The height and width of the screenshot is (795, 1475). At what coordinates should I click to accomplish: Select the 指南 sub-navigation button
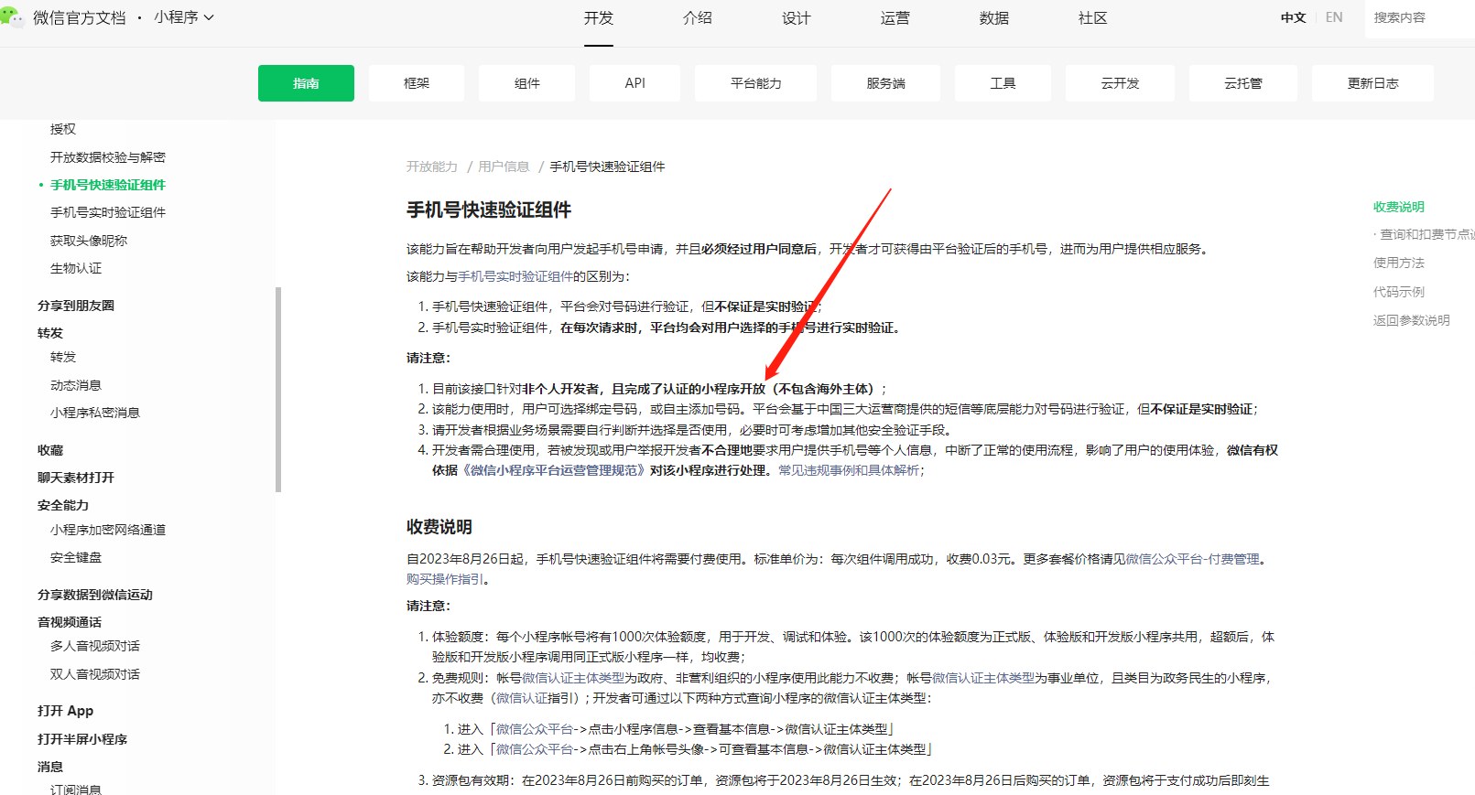tap(306, 83)
